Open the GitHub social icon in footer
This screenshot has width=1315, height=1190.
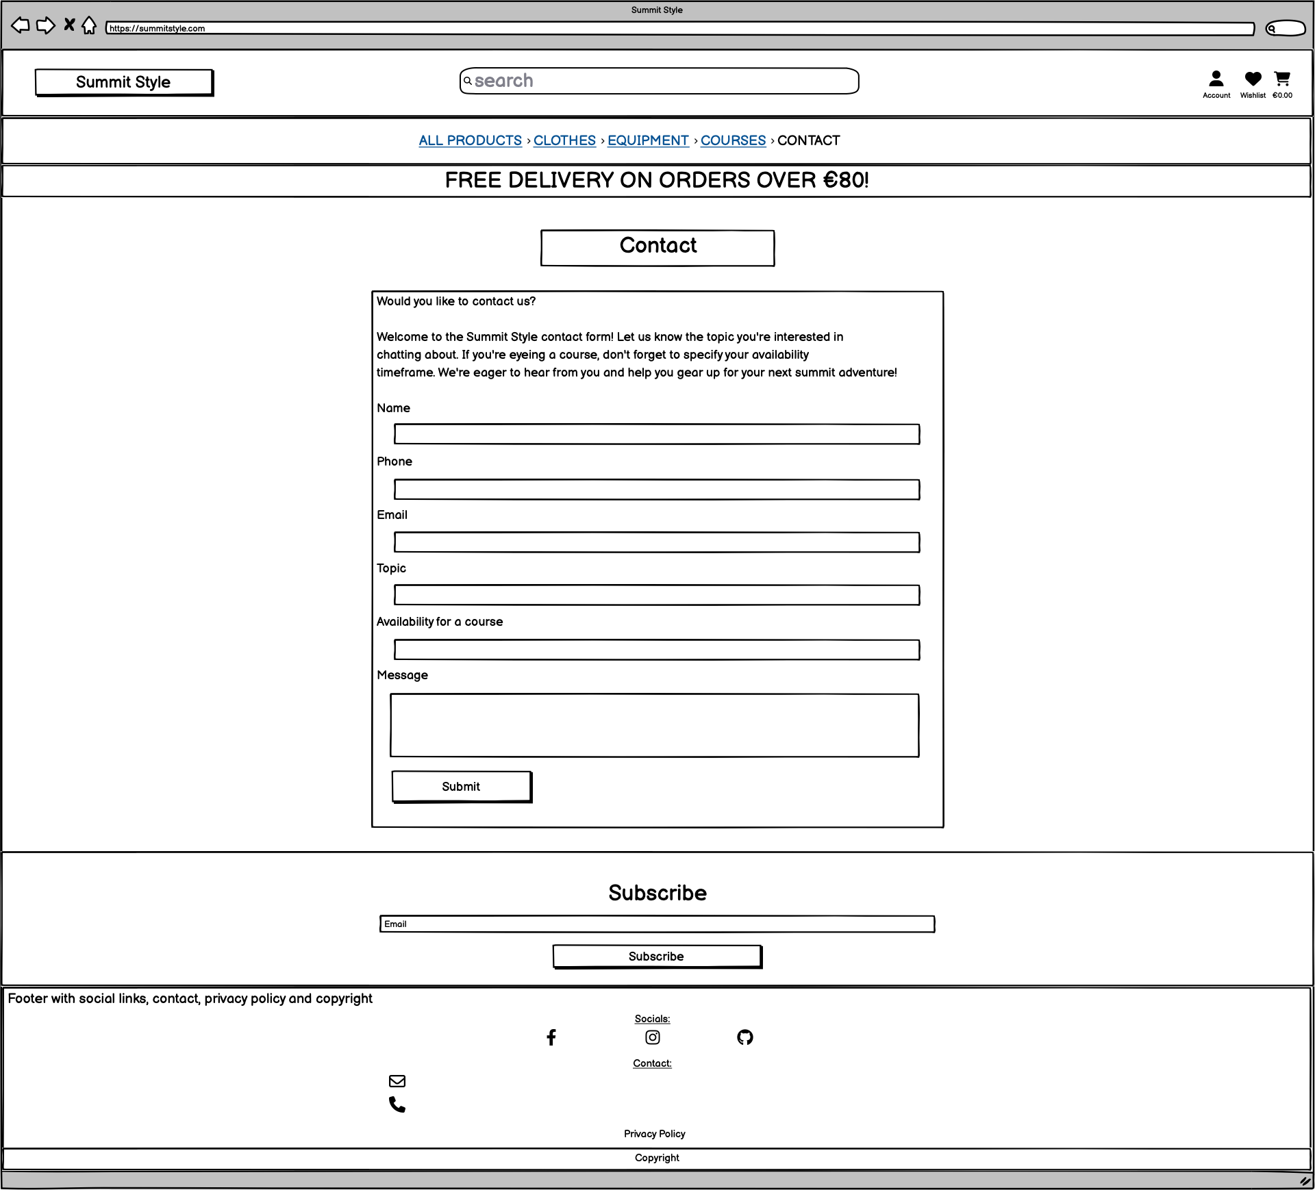(x=745, y=1037)
